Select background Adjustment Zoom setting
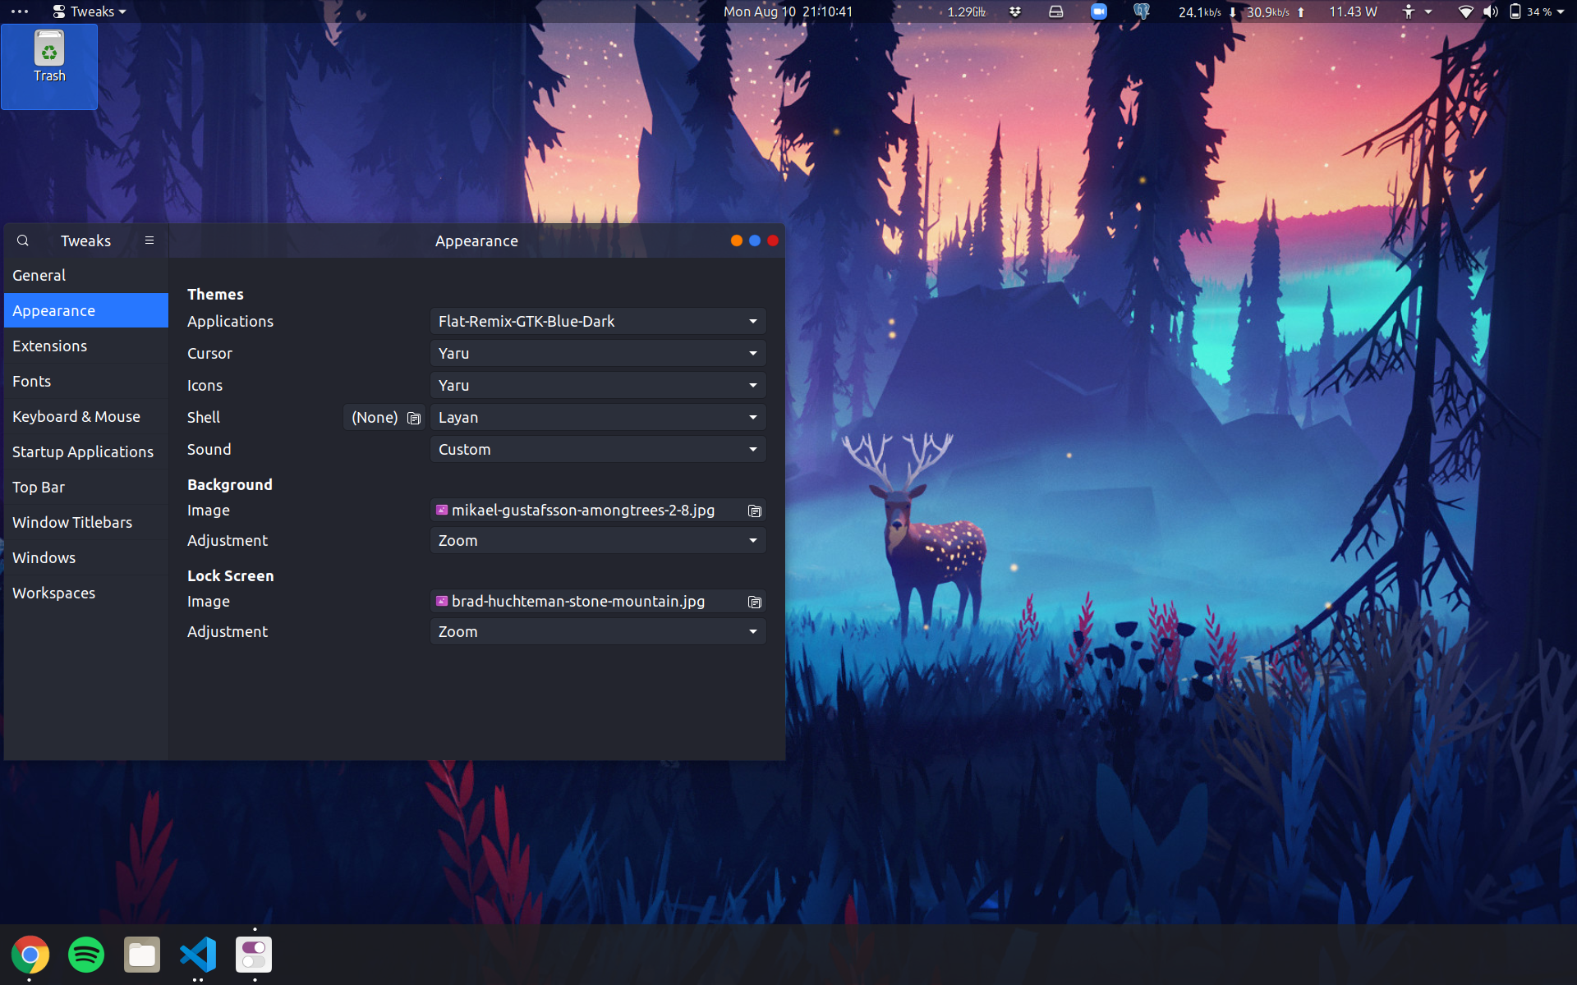 tap(597, 540)
